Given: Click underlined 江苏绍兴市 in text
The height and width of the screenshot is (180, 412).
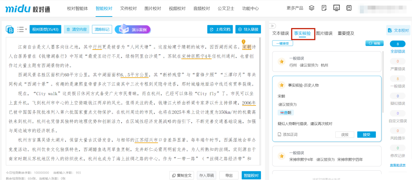Looking at the screenshot, I should point(146,140).
